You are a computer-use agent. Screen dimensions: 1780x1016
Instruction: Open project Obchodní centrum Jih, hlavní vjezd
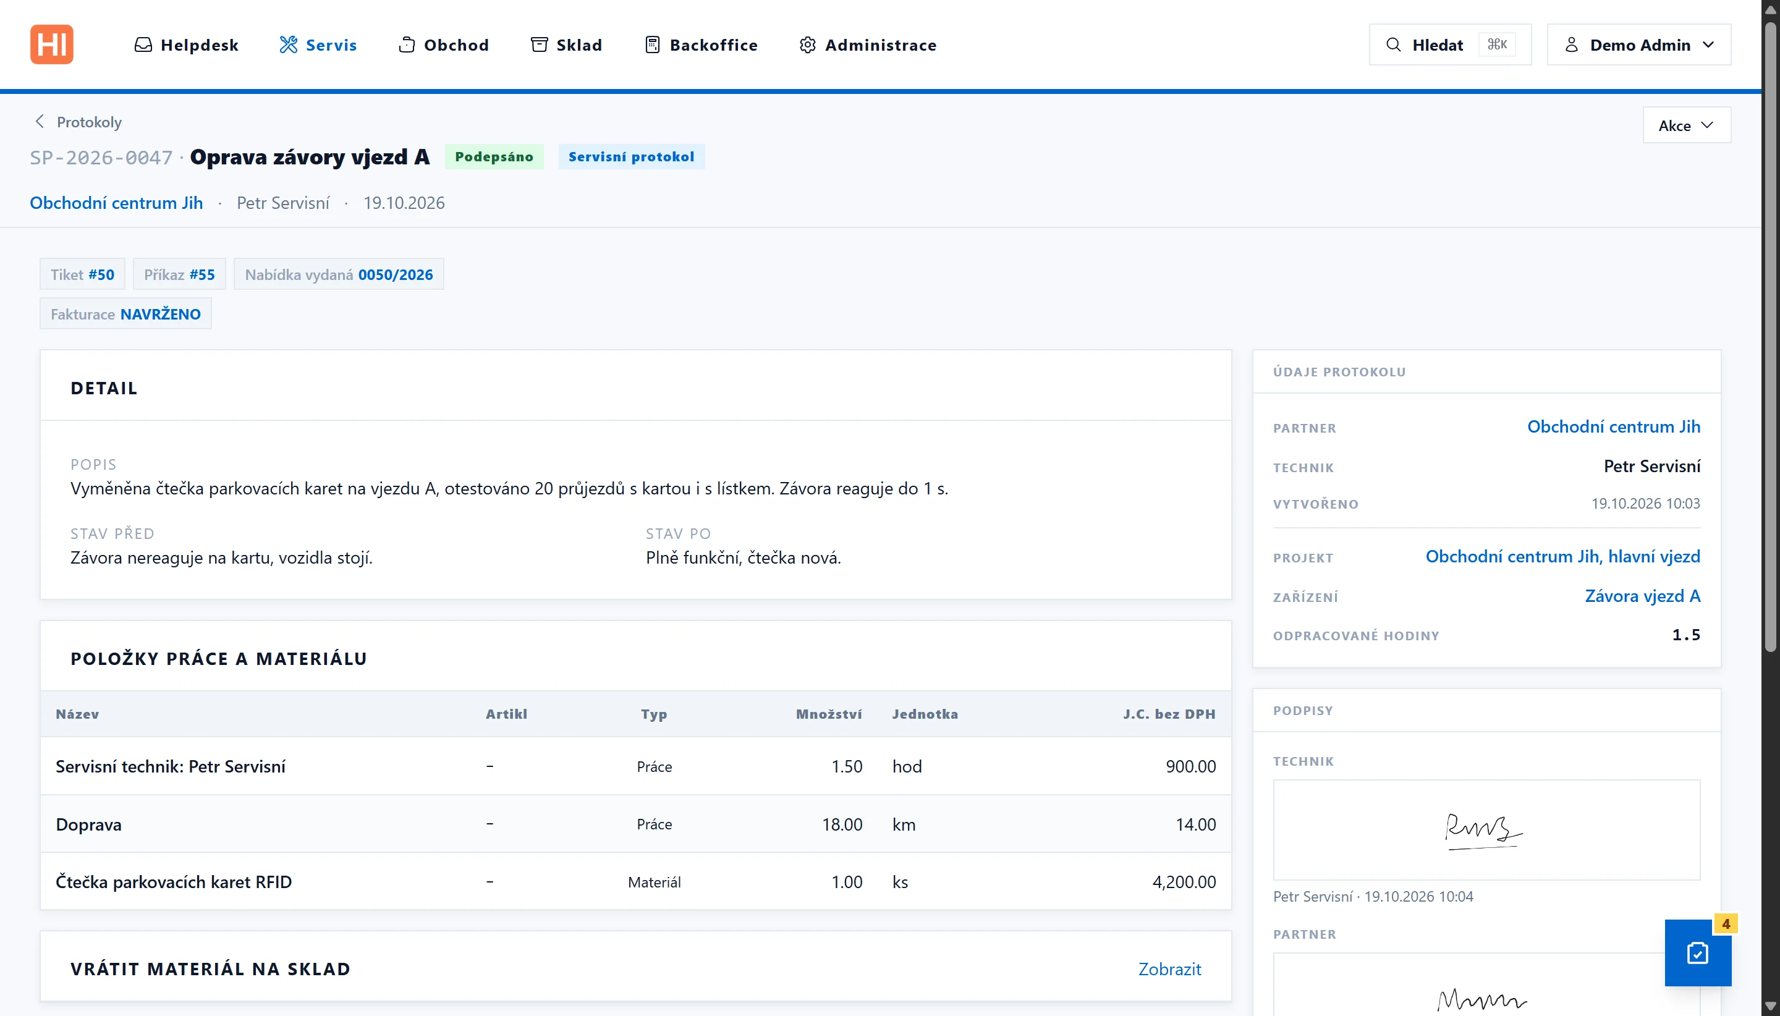[x=1562, y=556]
